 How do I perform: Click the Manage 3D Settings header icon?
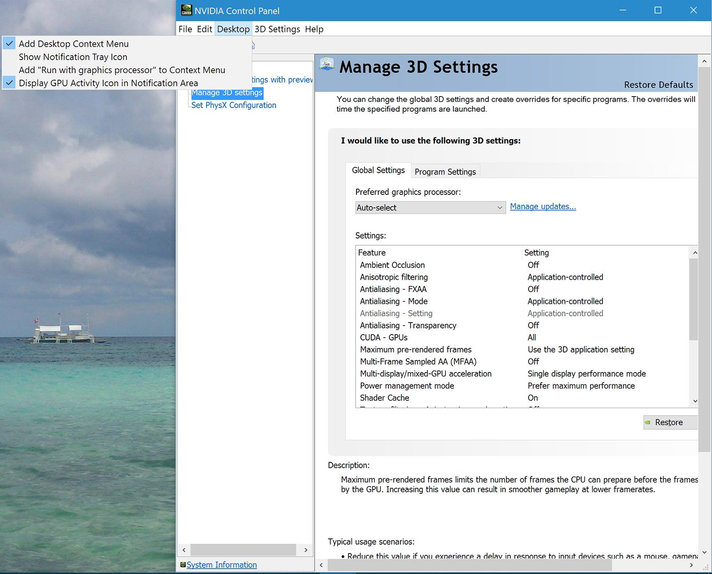coord(327,64)
